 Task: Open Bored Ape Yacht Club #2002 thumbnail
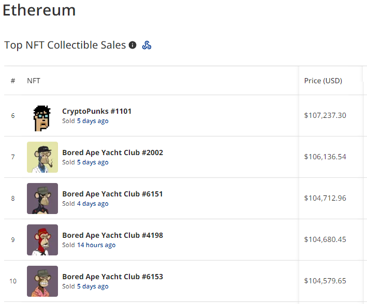(x=42, y=157)
